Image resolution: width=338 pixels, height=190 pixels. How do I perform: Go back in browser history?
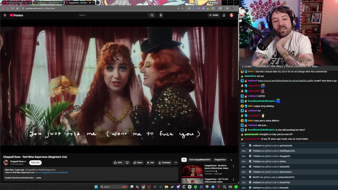3,8
